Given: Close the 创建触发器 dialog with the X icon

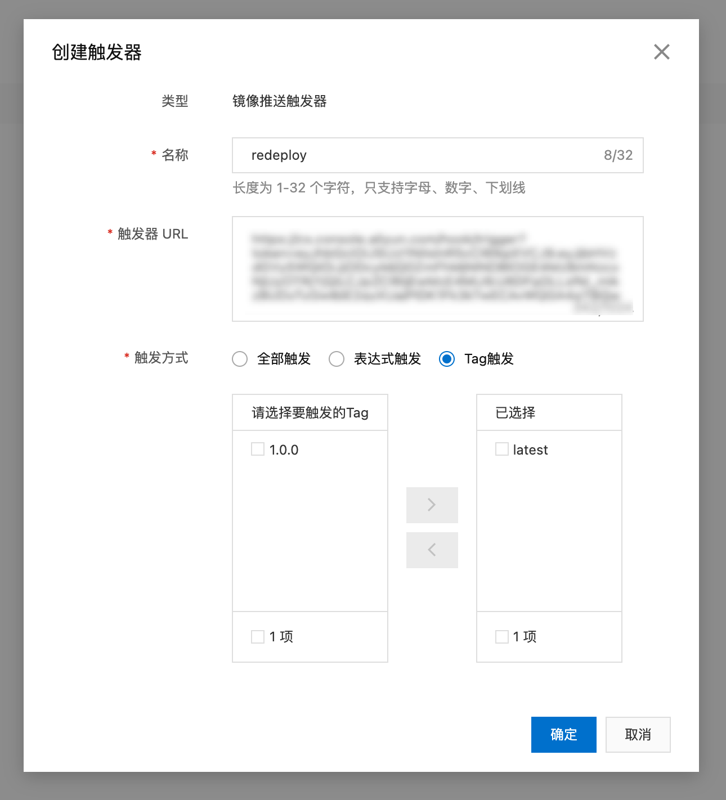Looking at the screenshot, I should [x=661, y=52].
